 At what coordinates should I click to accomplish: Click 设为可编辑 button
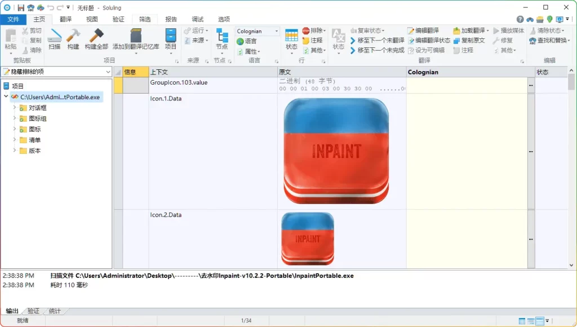(426, 50)
